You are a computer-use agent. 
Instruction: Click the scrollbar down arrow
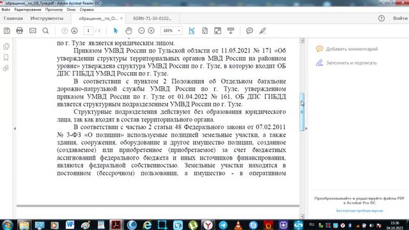pyautogui.click(x=302, y=216)
